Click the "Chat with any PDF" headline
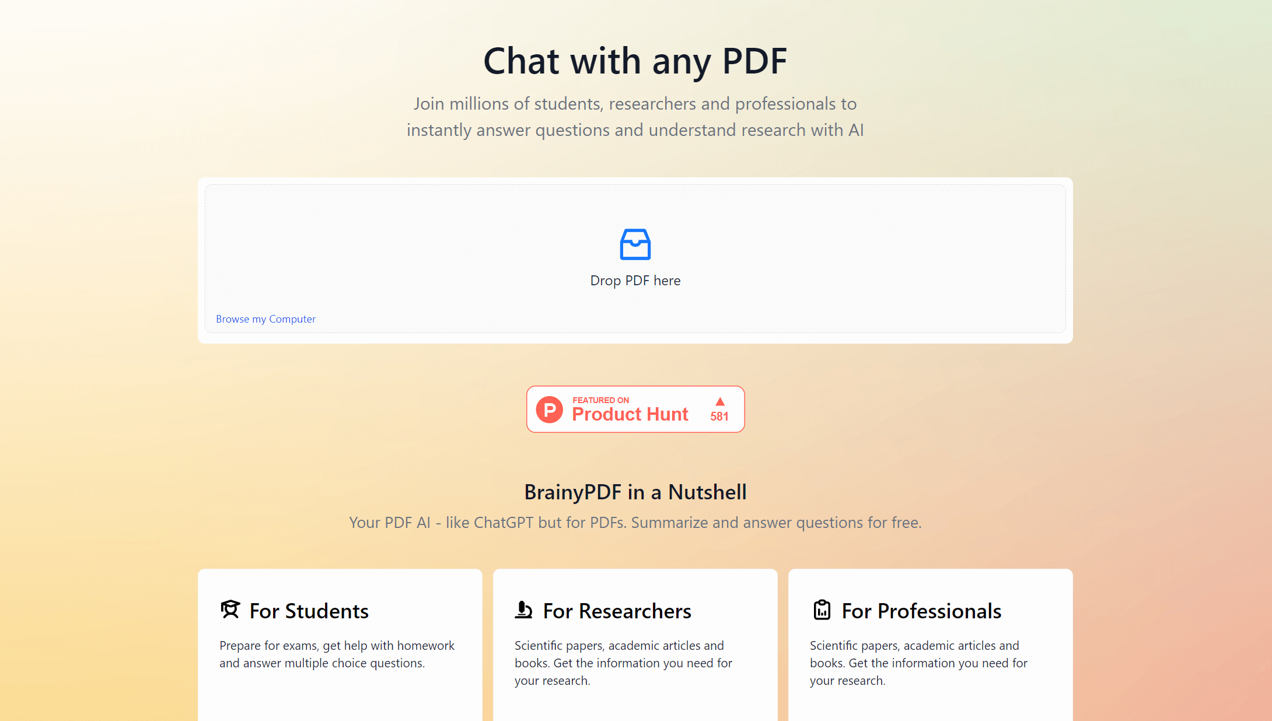The height and width of the screenshot is (721, 1272). pyautogui.click(x=635, y=61)
